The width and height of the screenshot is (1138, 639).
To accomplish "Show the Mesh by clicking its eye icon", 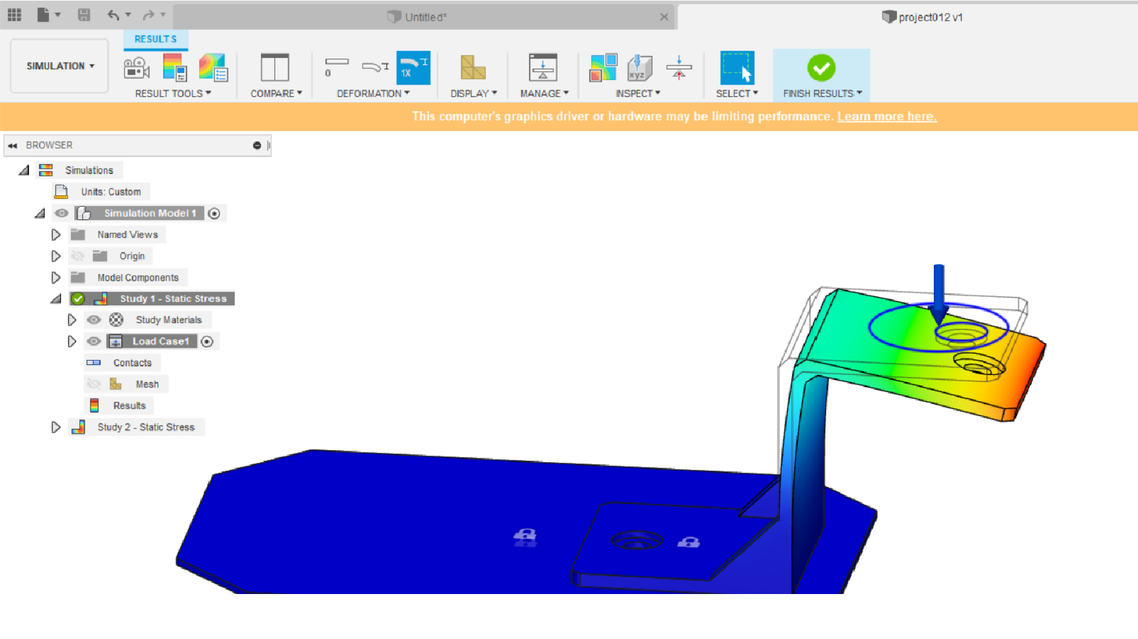I will (x=94, y=383).
